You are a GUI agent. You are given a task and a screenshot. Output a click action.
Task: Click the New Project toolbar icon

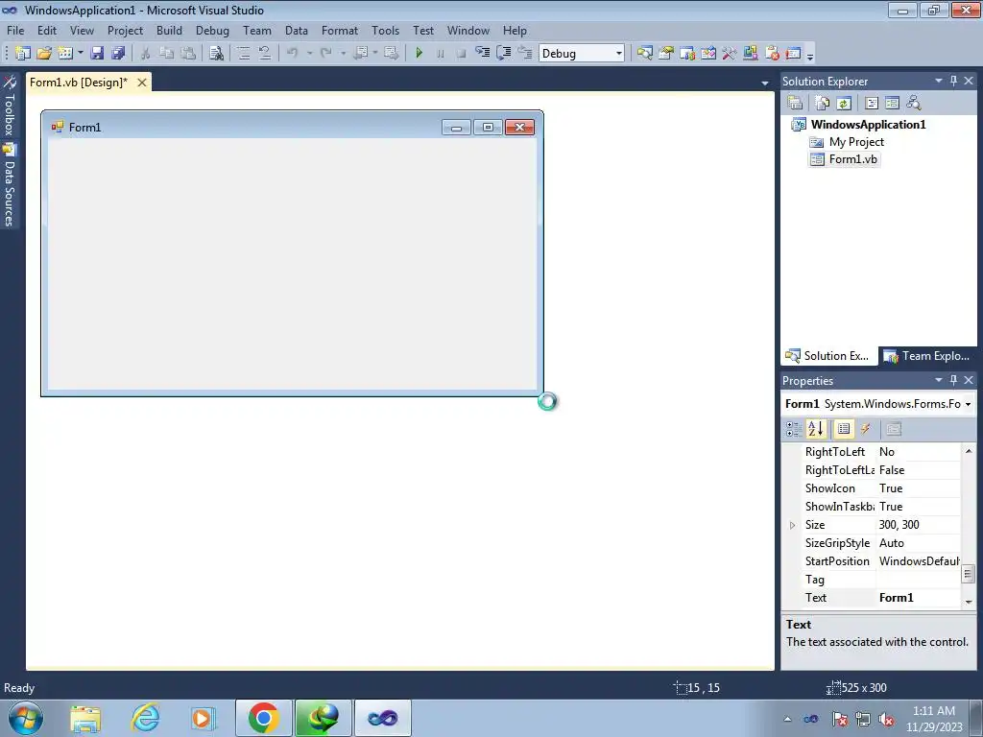pyautogui.click(x=23, y=54)
